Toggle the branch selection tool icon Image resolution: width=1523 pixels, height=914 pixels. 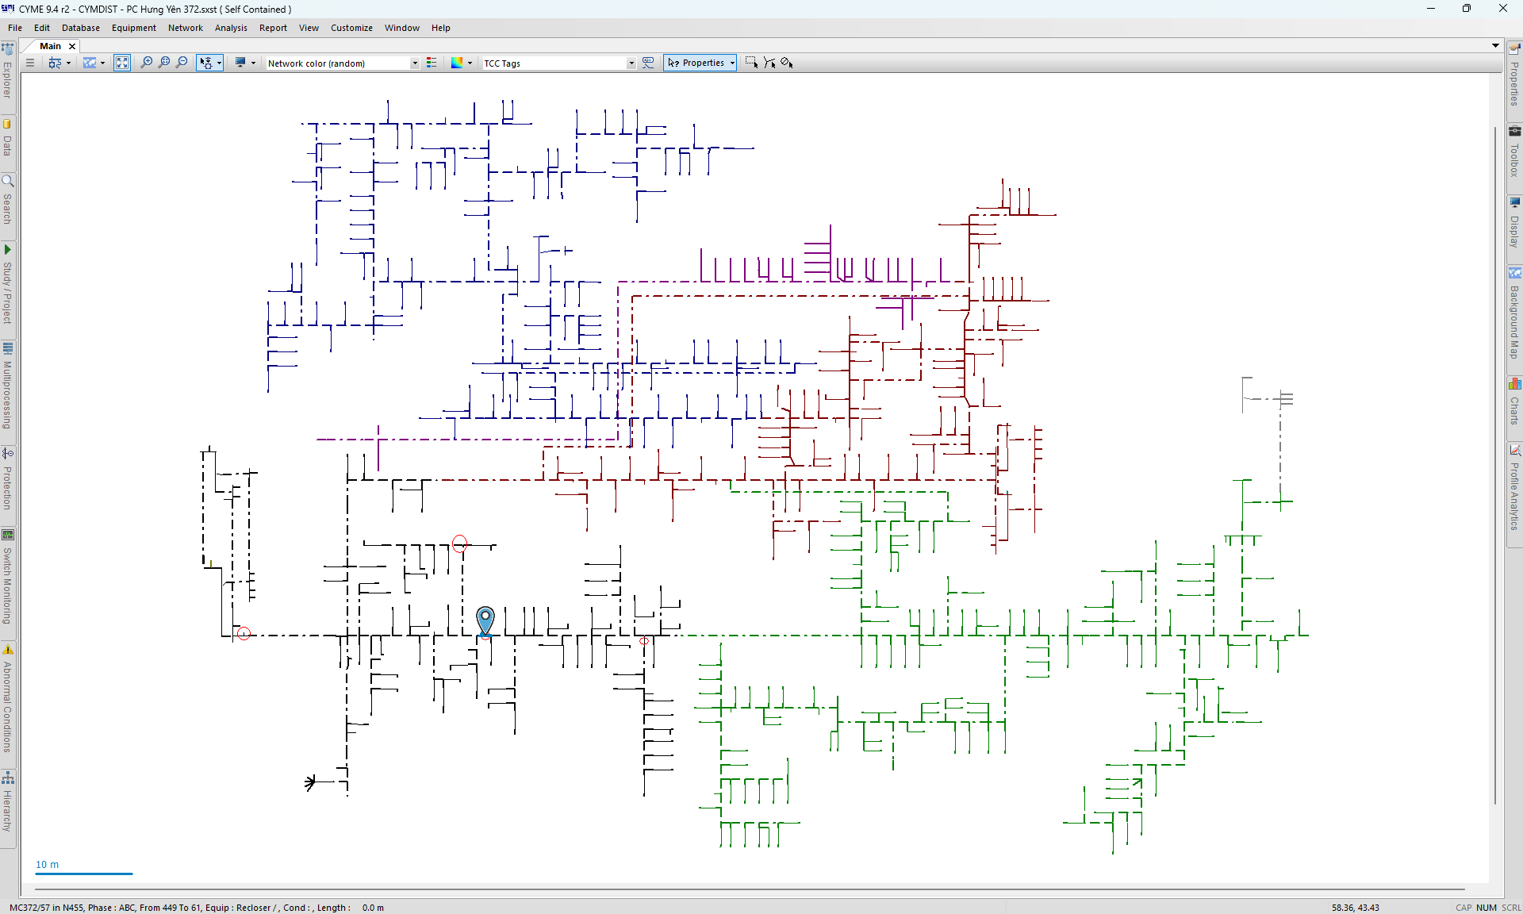click(769, 63)
